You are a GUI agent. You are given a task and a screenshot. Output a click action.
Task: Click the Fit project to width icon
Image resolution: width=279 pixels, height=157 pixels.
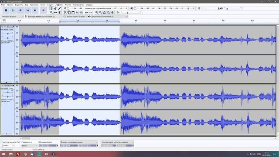click(x=109, y=13)
